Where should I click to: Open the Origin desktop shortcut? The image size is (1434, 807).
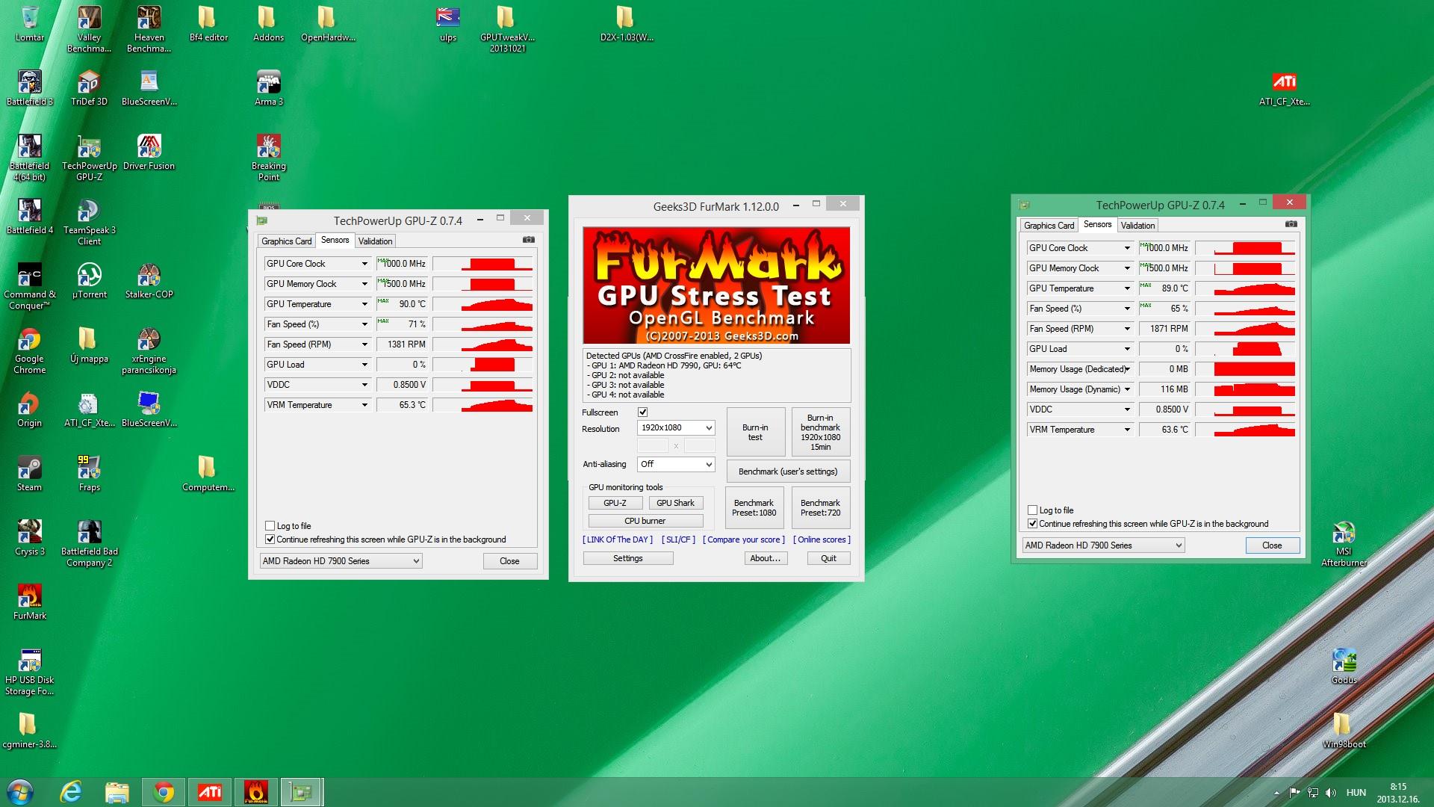(30, 409)
